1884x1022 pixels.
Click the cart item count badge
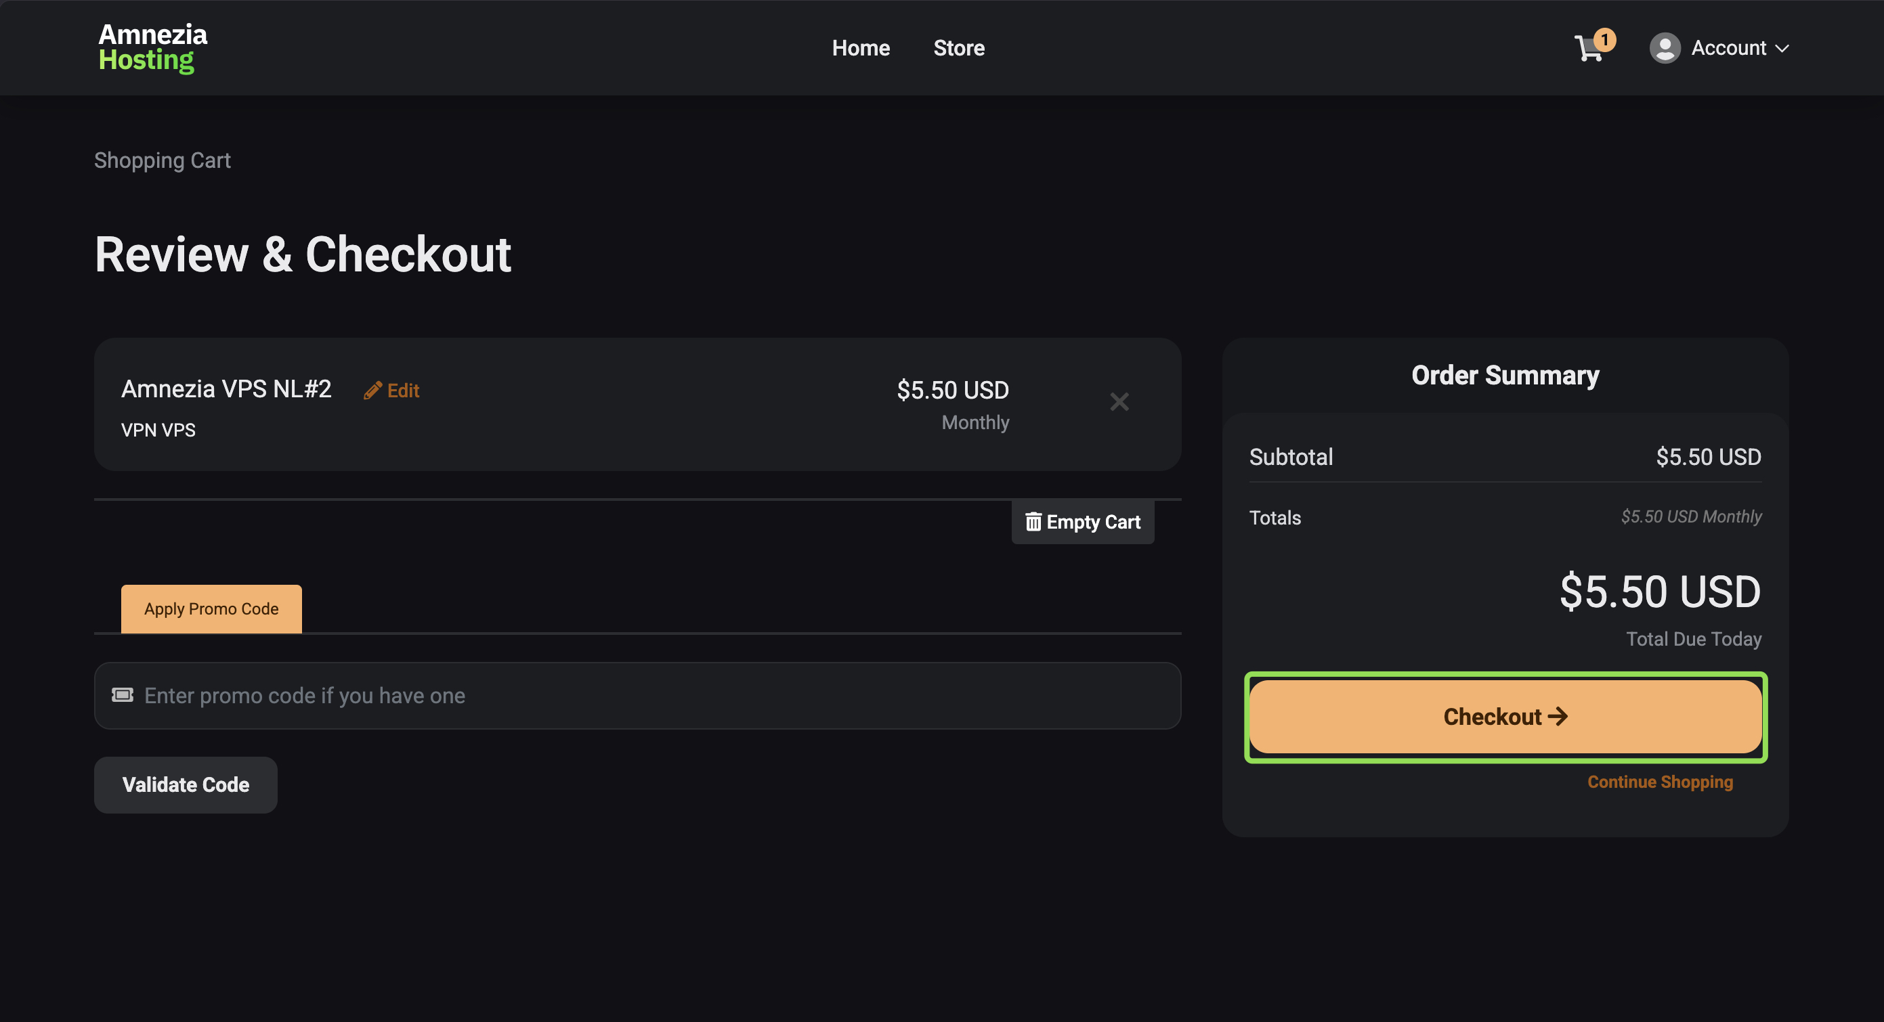click(1604, 39)
